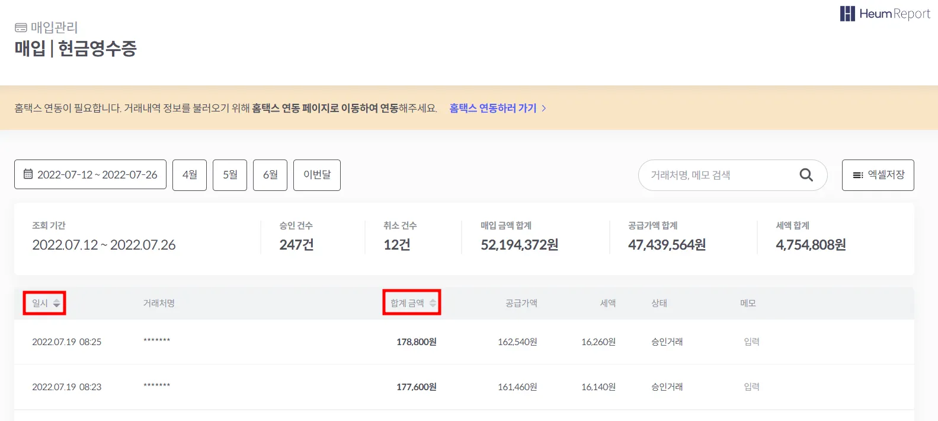Click the magnifier search icon
This screenshot has width=938, height=421.
pos(806,175)
